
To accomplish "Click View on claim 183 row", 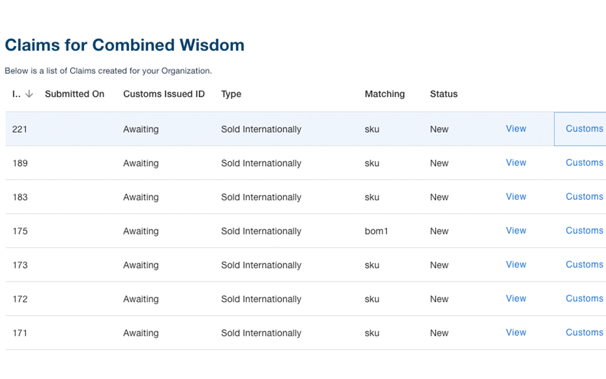I will tap(516, 197).
